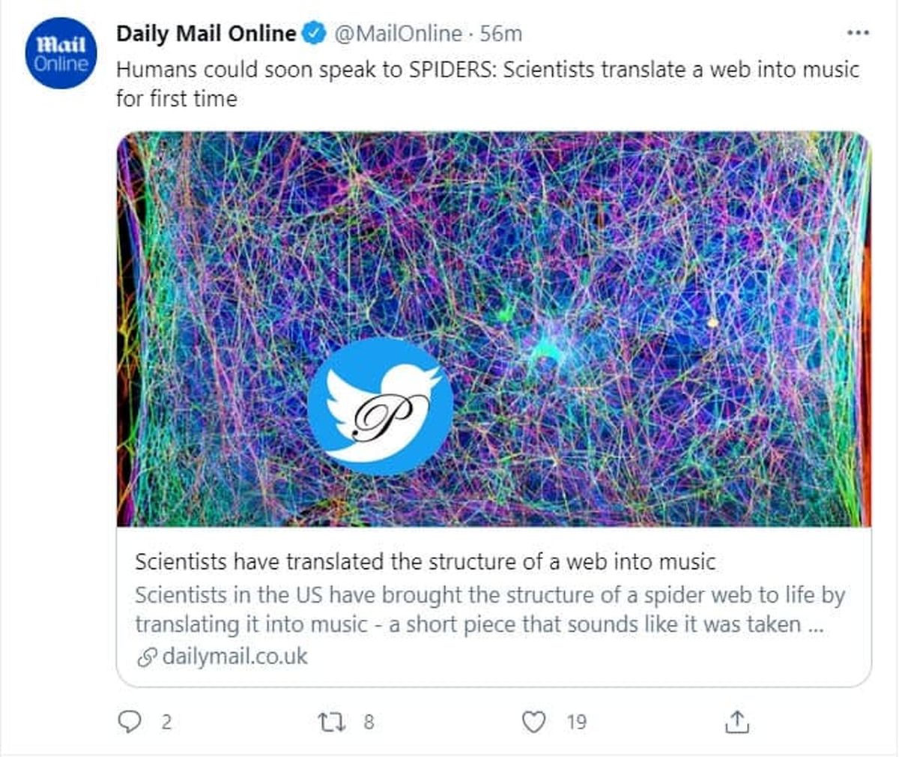Open the Daily Mail Online profile name
This screenshot has height=757, width=899.
point(206,34)
